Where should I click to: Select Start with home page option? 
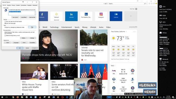pos(5,23)
